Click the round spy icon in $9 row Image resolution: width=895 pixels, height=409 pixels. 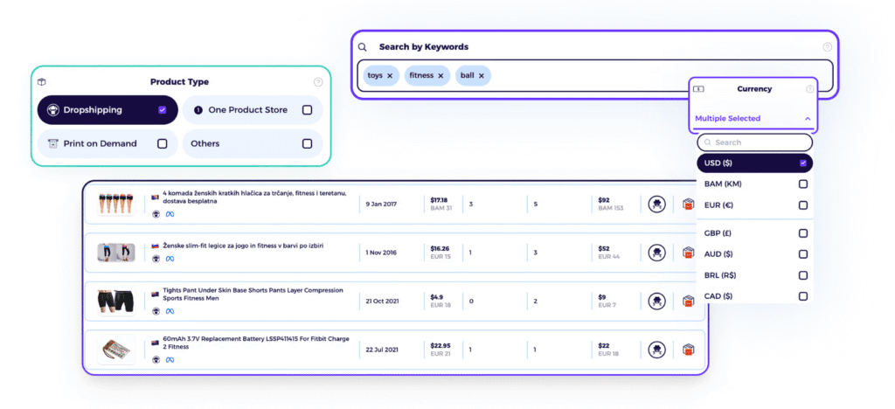657,302
